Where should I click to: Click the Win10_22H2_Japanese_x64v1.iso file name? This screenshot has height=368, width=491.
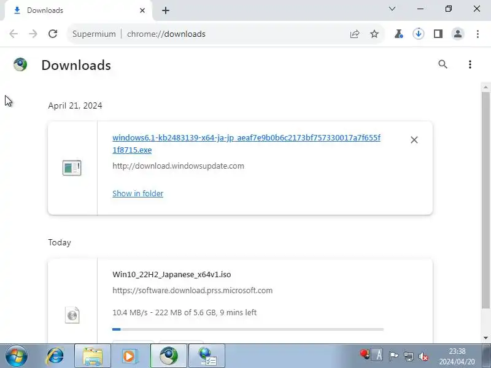coord(172,274)
